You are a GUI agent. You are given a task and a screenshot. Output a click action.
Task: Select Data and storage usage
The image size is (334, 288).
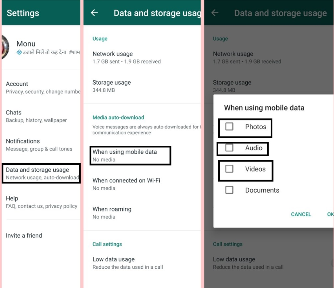click(x=40, y=173)
